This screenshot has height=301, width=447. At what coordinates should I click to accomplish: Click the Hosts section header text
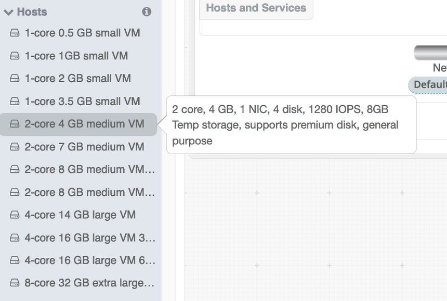32,11
